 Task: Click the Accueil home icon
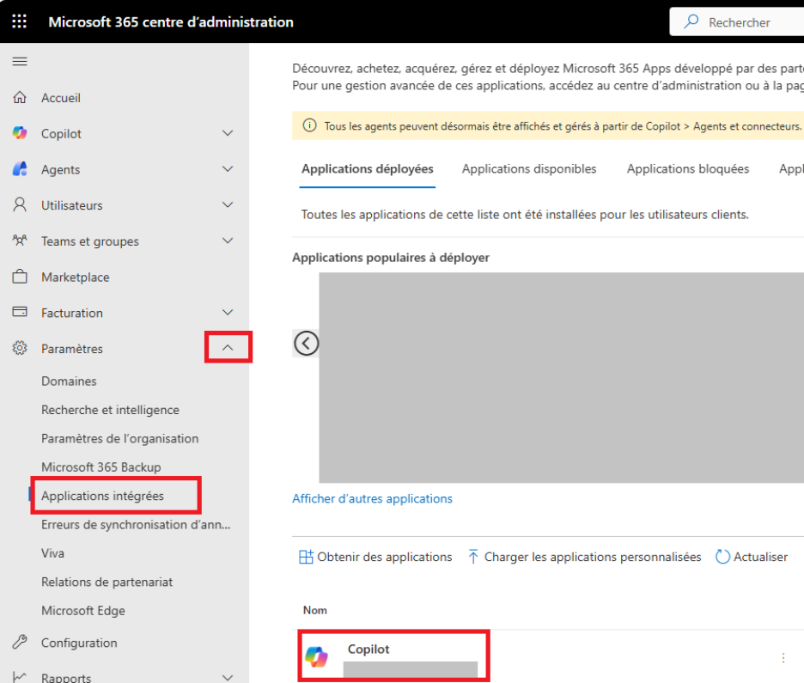(20, 97)
